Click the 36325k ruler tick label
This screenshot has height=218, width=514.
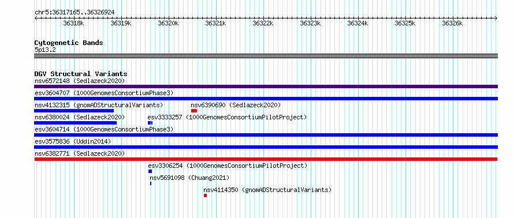[x=405, y=23]
